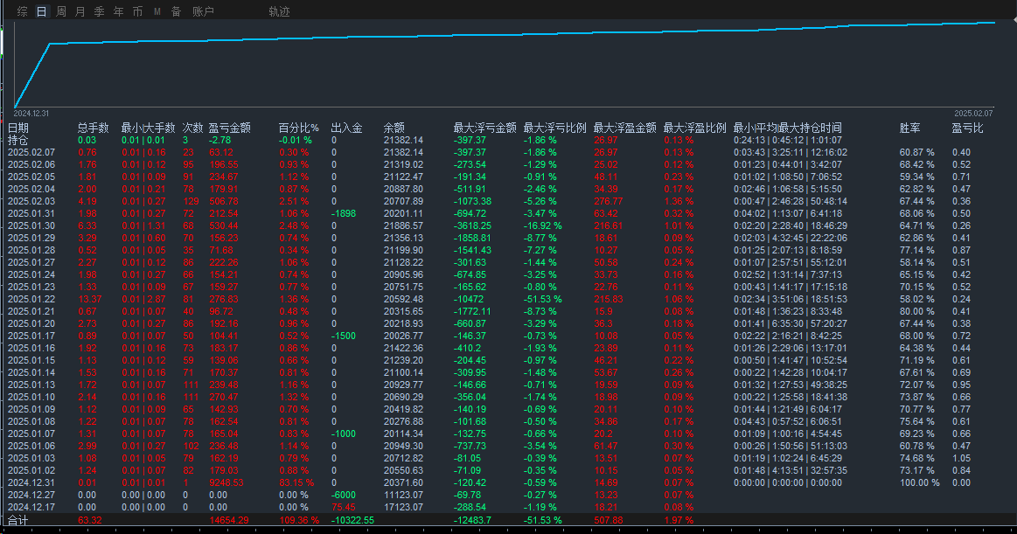
Task: Click the -3618.25 floating loss cell
Action: (x=472, y=225)
